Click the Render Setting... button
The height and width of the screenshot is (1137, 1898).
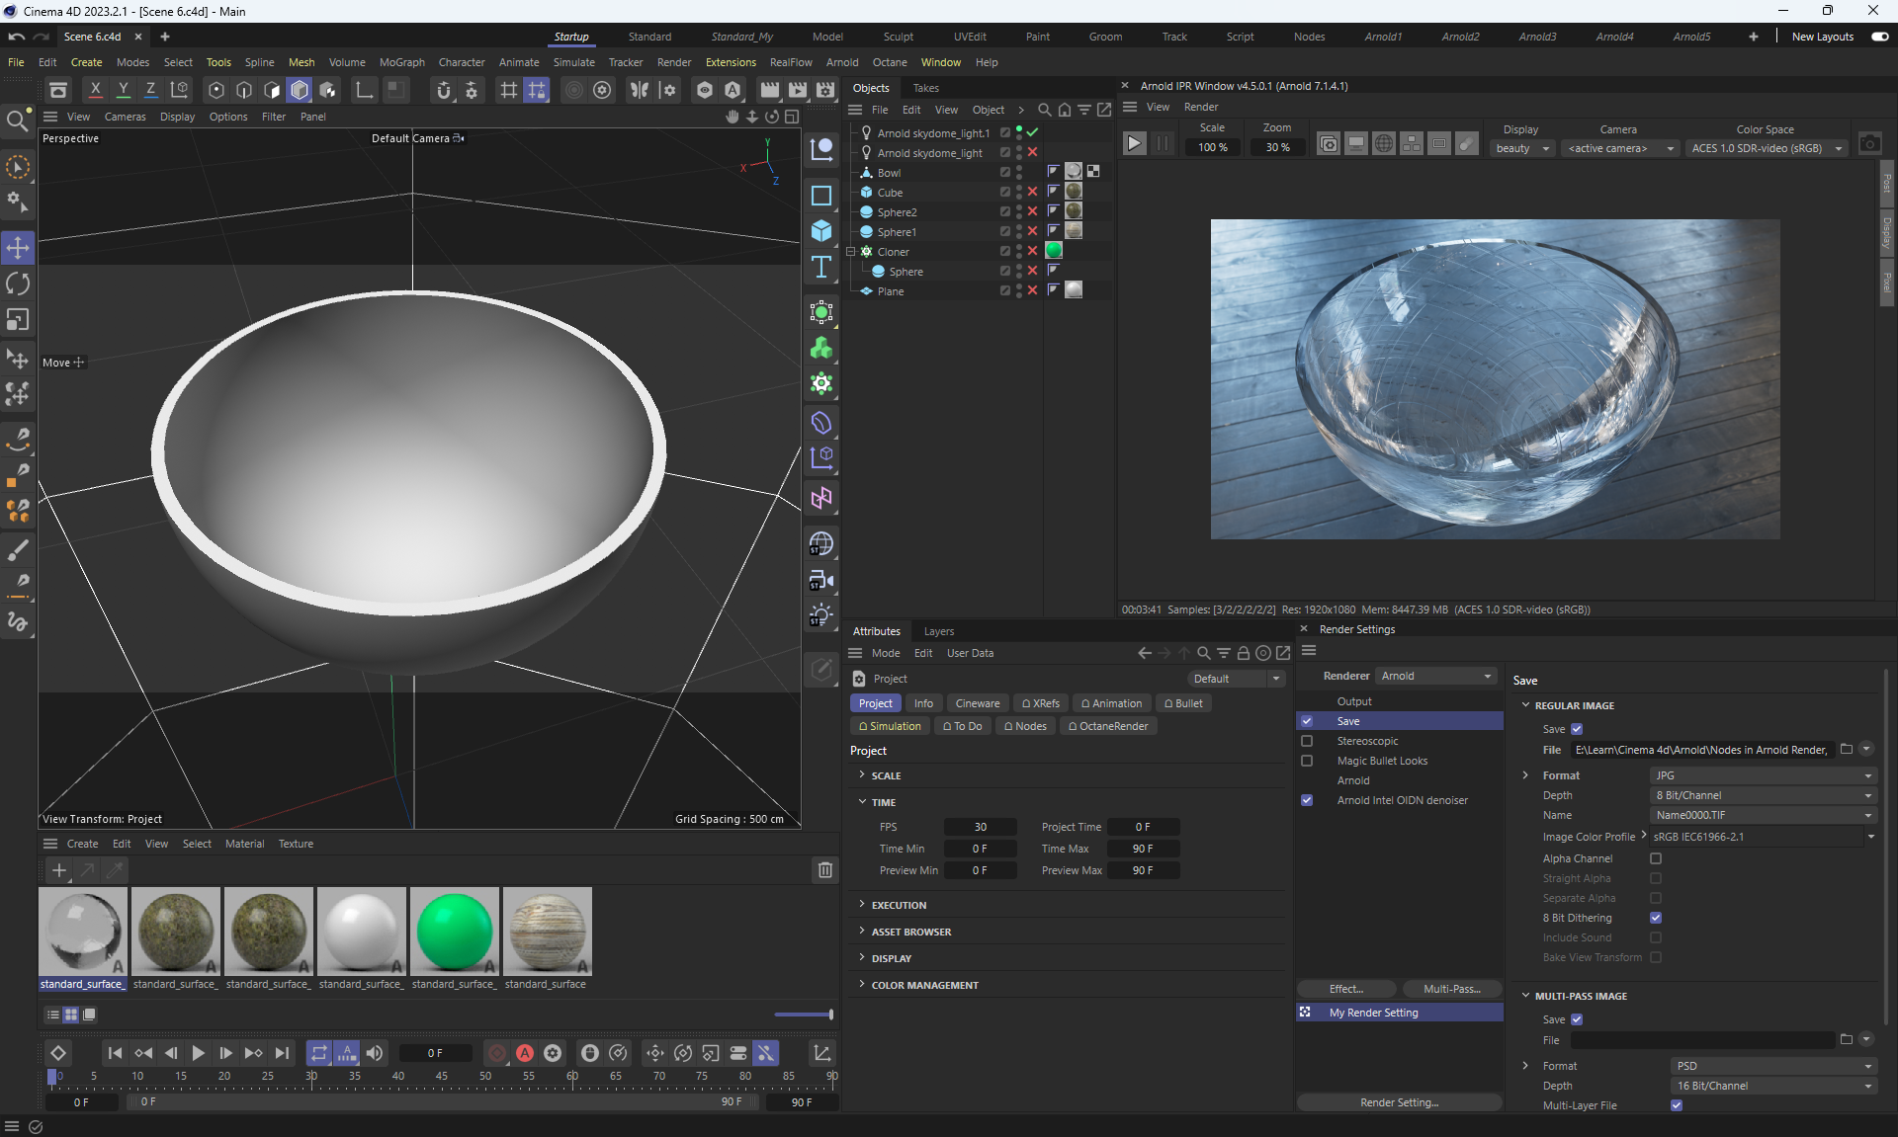point(1399,1102)
